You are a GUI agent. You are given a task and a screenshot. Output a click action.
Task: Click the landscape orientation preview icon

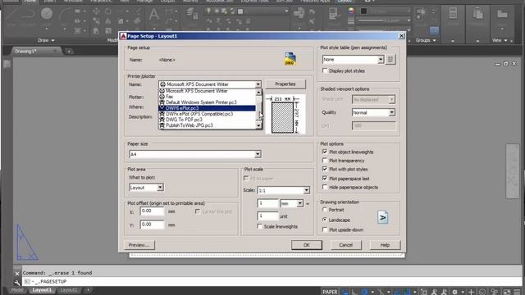coord(382,217)
